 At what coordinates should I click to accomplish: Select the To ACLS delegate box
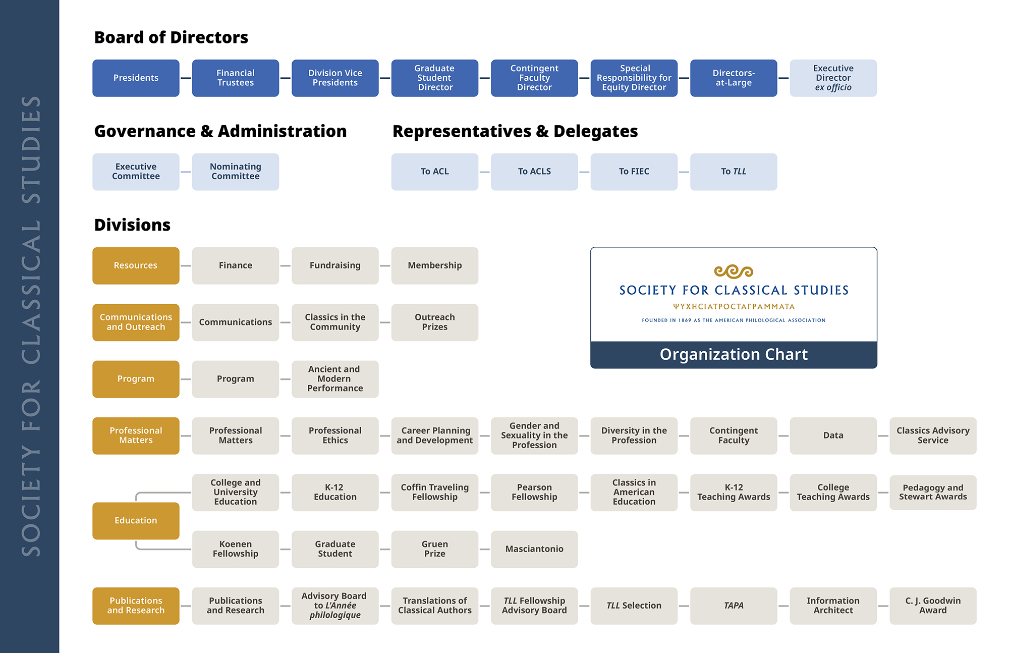click(534, 172)
